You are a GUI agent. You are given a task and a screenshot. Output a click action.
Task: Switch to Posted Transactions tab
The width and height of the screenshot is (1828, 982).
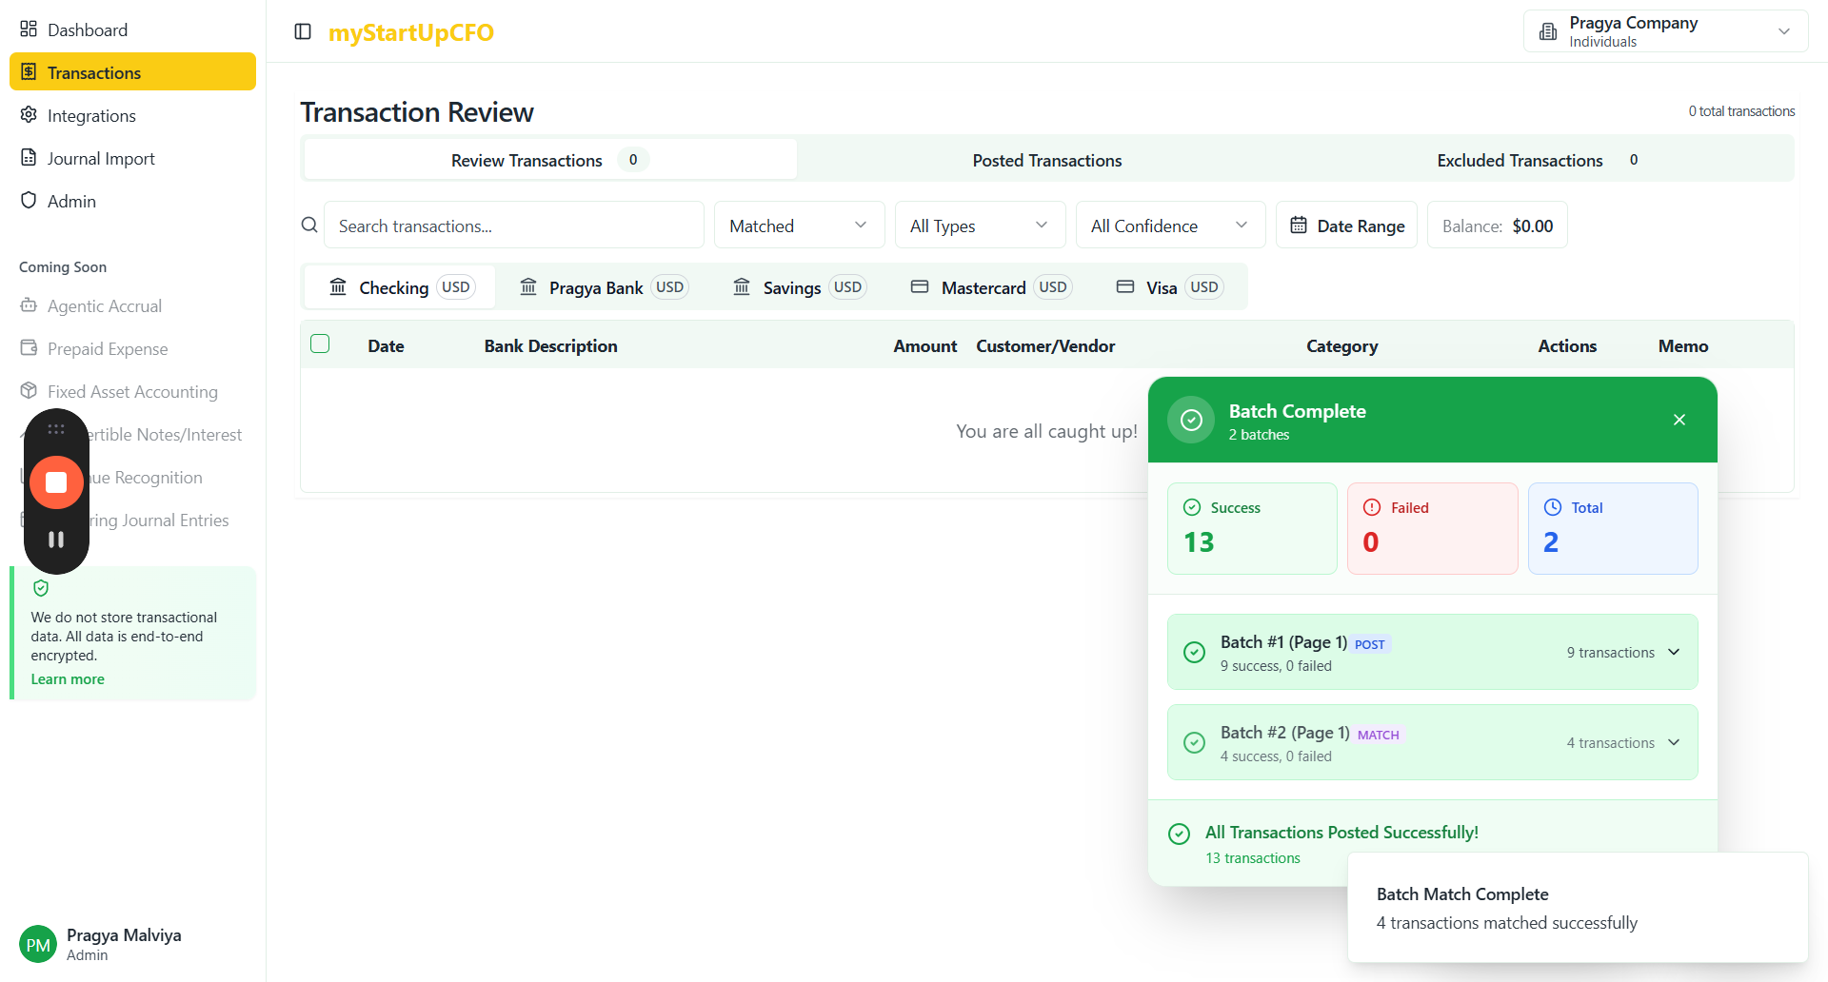1046,160
